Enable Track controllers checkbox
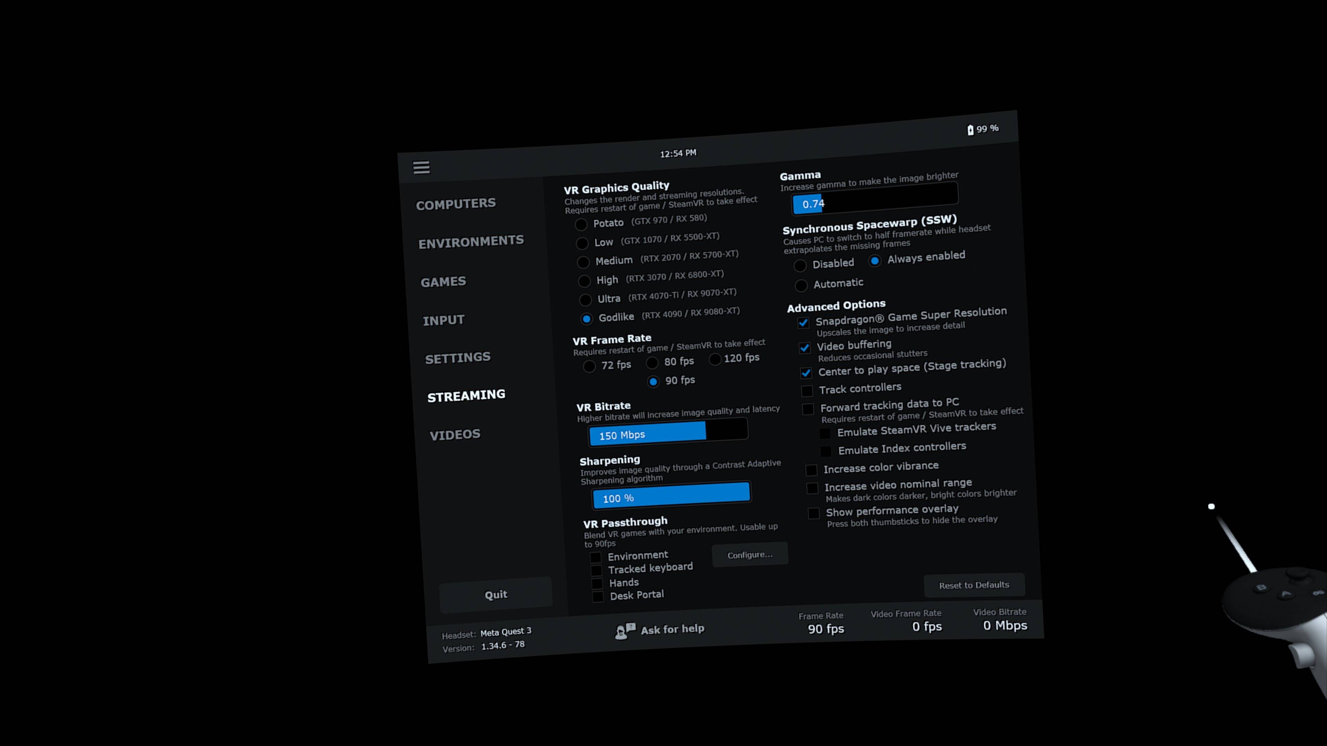Viewport: 1327px width, 746px height. [807, 391]
